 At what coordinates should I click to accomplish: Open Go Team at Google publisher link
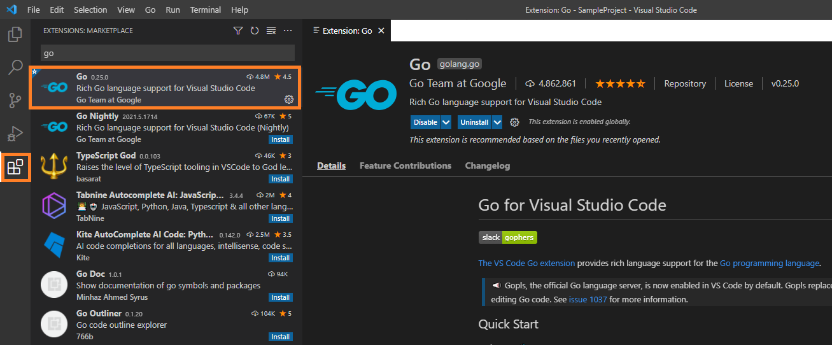coord(458,83)
